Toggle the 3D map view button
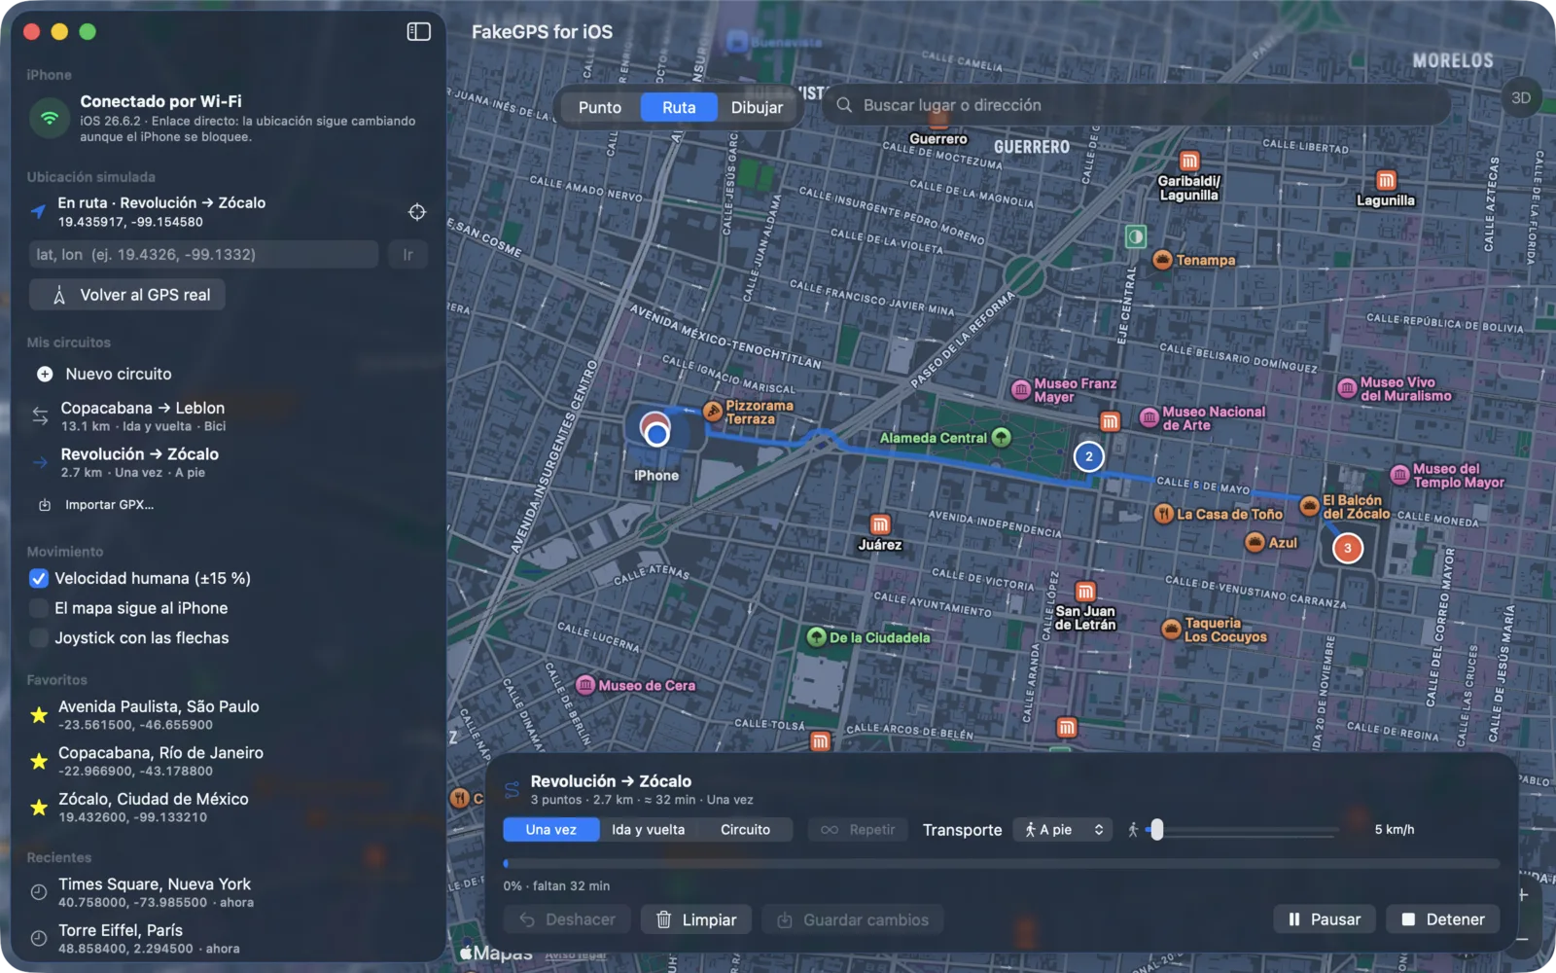The image size is (1556, 973). (1521, 98)
